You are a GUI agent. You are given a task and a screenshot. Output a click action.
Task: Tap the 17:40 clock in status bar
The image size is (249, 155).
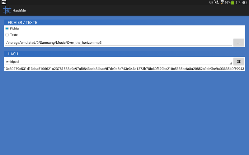click(x=241, y=2)
